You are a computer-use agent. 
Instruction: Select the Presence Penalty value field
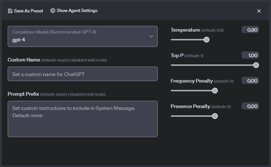tap(250, 106)
